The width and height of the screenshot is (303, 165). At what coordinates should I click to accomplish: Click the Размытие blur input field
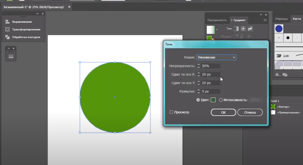click(210, 91)
